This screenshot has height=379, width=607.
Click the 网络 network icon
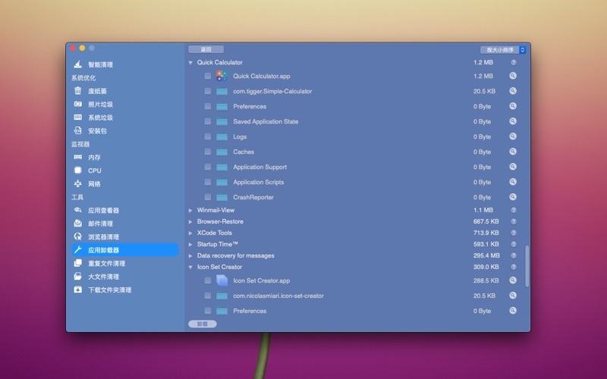click(77, 183)
